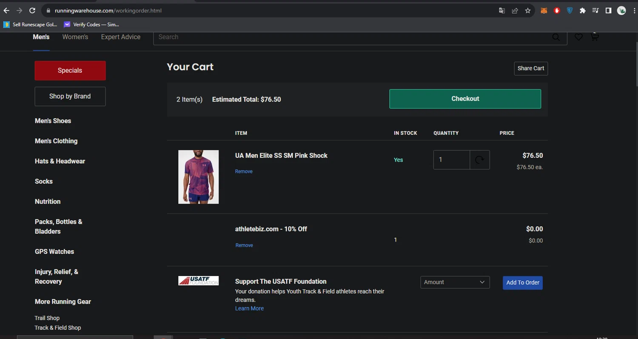Bookmark this page with the star icon
This screenshot has height=339, width=638.
point(528,11)
